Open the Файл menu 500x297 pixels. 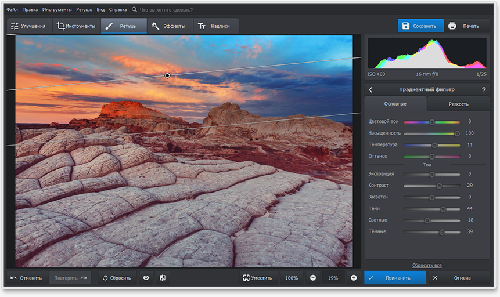pos(12,9)
